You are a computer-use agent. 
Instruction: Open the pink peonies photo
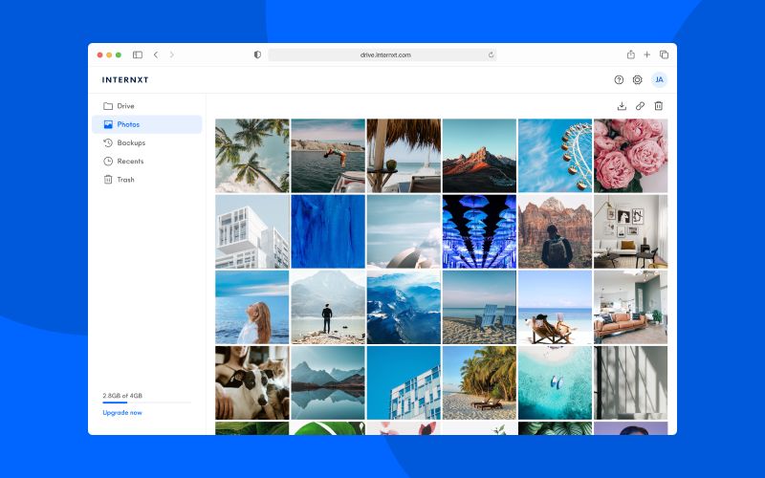click(630, 156)
